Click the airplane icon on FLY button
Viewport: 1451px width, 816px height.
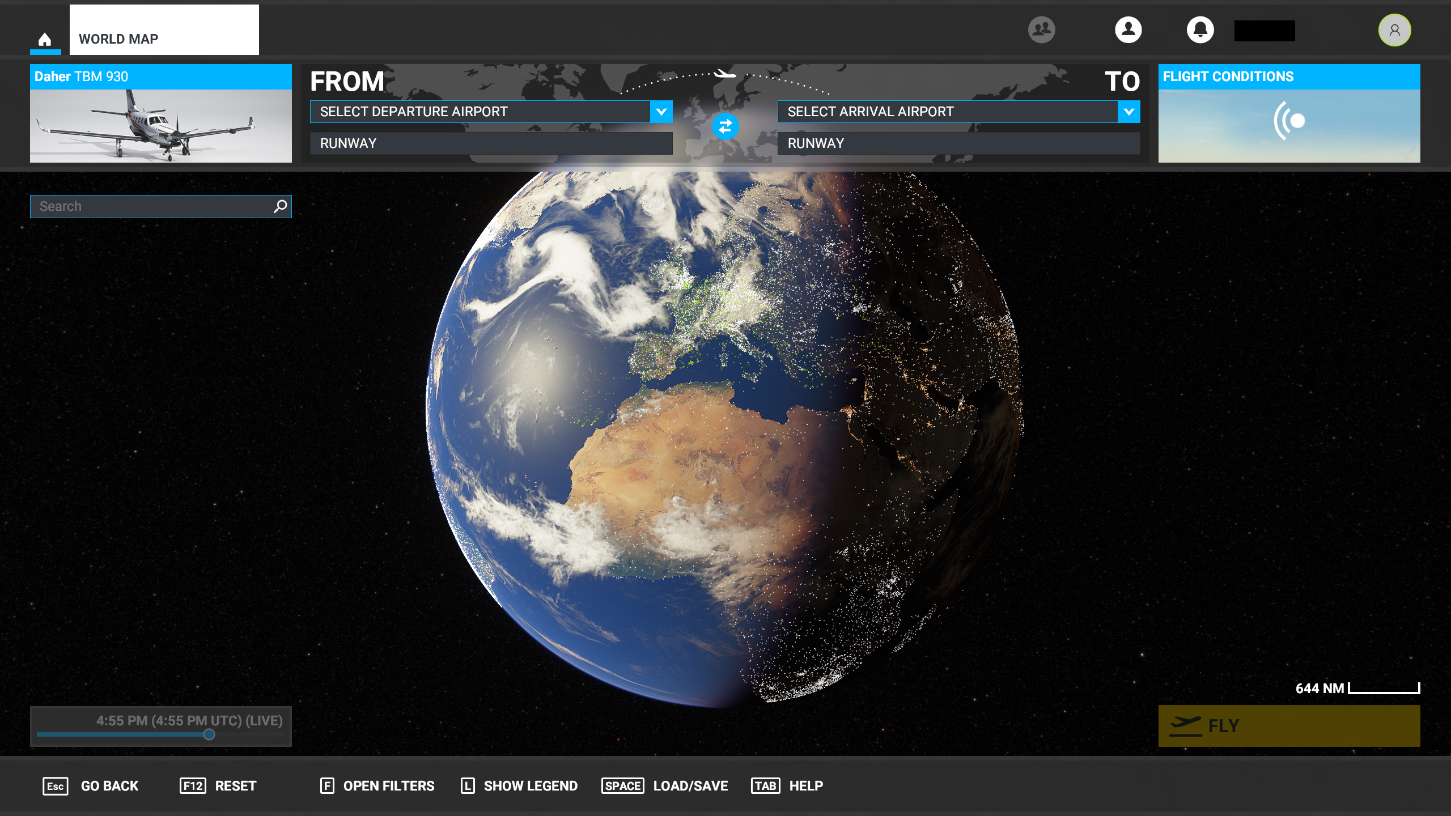point(1185,726)
